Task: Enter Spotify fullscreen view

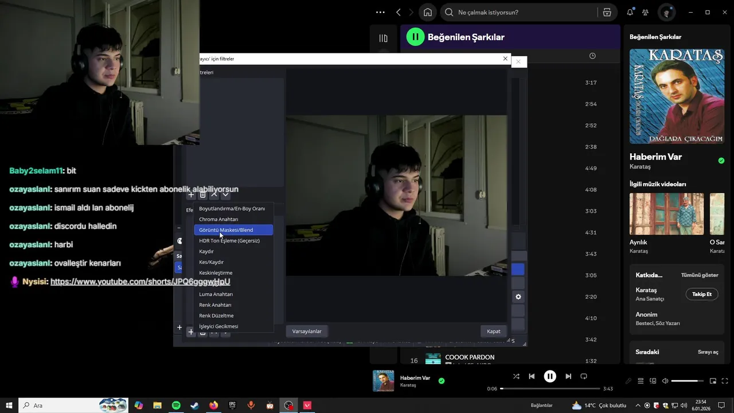Action: click(725, 381)
